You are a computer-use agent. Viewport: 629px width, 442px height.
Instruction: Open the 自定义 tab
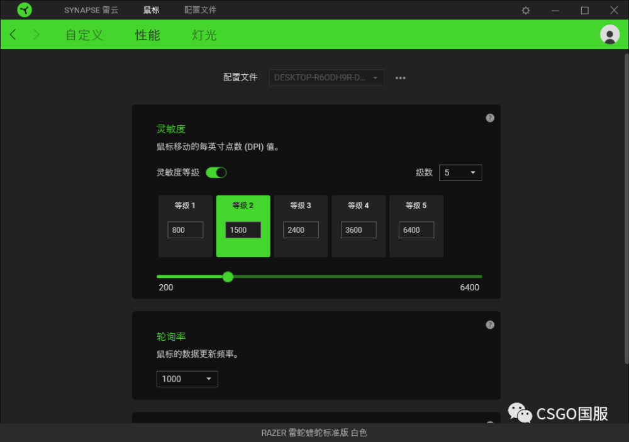(x=84, y=35)
